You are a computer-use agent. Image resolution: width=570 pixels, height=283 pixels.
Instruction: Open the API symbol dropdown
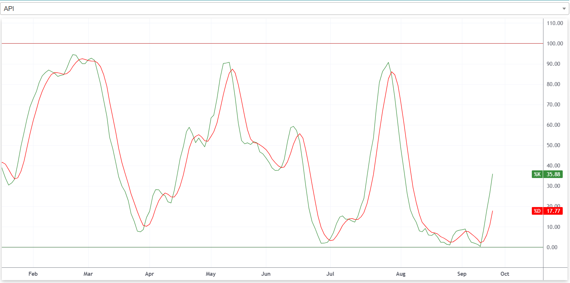click(284, 9)
